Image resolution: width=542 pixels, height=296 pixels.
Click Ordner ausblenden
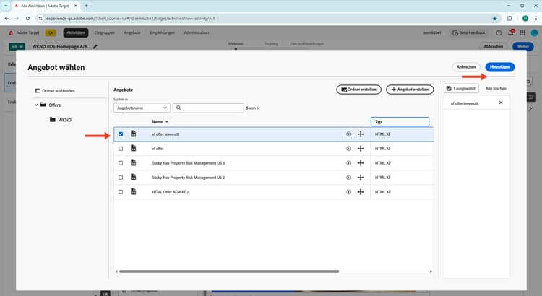(55, 91)
